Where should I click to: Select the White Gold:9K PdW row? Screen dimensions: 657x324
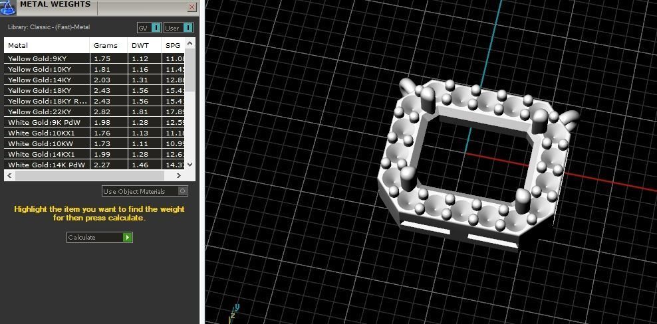[94, 122]
